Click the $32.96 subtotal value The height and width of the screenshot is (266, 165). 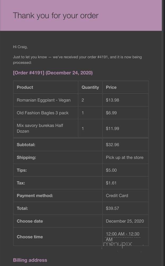point(112,145)
